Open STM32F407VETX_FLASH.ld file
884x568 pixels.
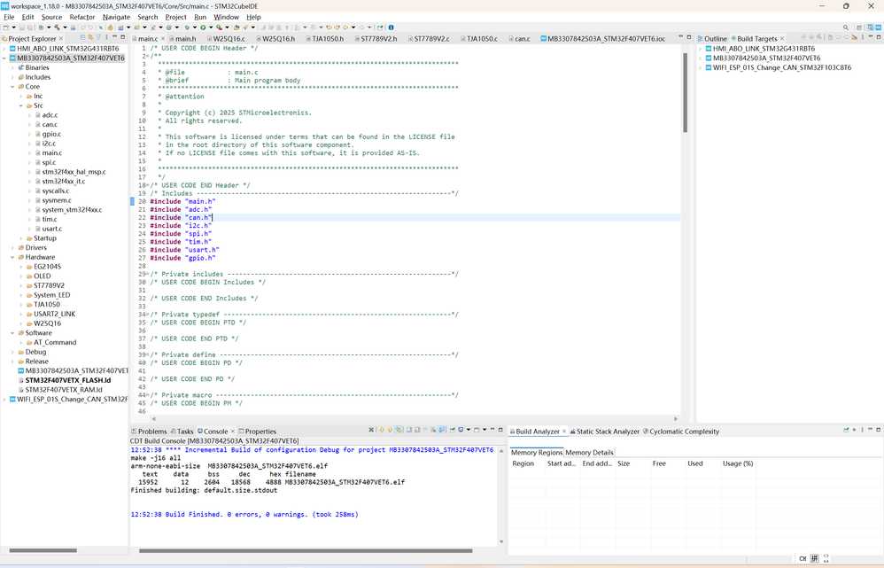[67, 380]
